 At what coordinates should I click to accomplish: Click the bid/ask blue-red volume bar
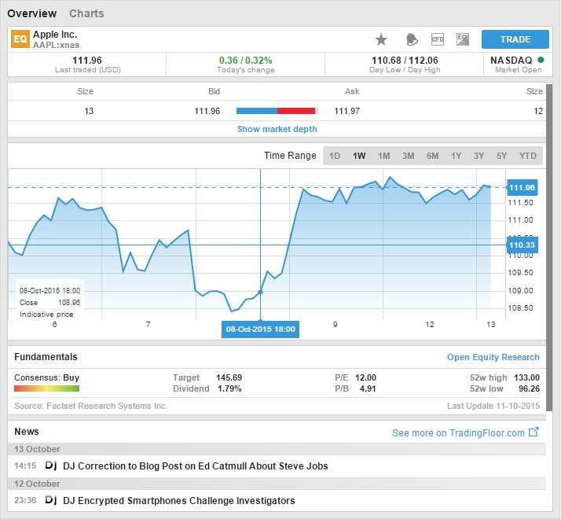click(277, 111)
